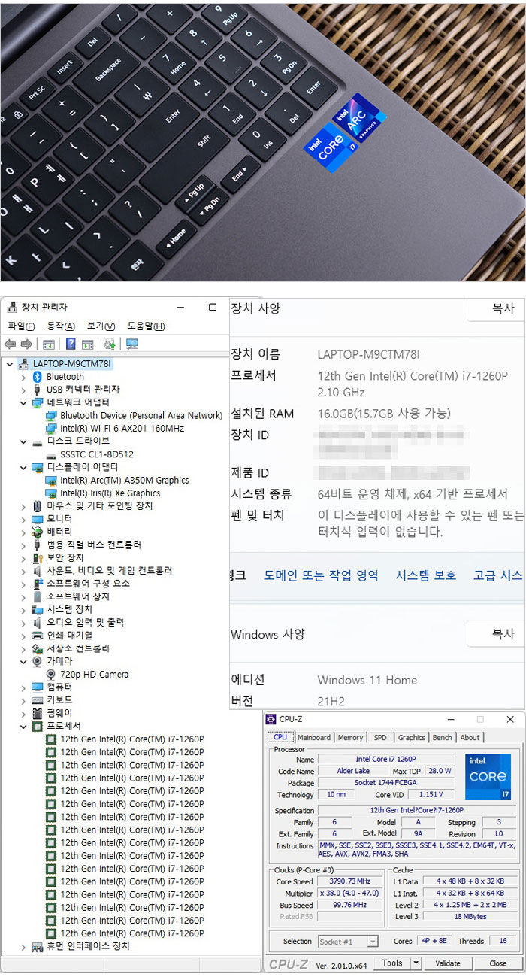The image size is (526, 977).
Task: Select Intel(R) Iris(R) Xe Graphics device
Action: pyautogui.click(x=110, y=493)
